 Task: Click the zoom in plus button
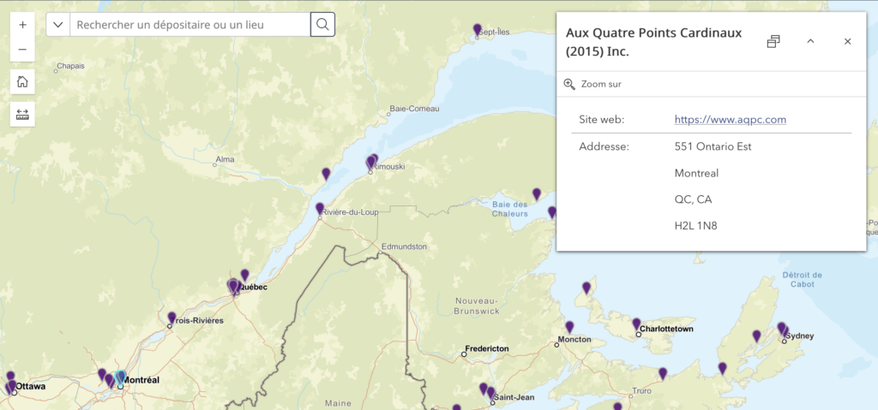(22, 25)
